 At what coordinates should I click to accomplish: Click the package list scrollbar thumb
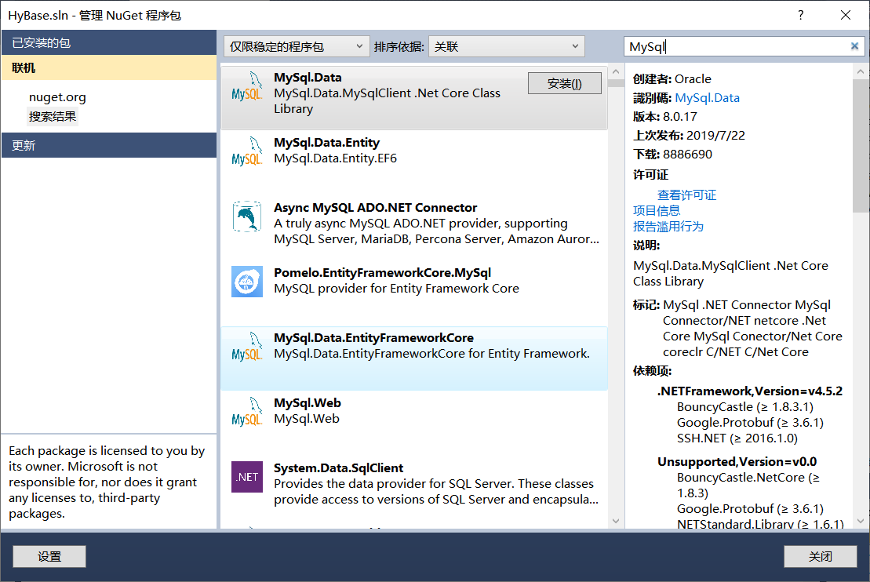pos(616,83)
